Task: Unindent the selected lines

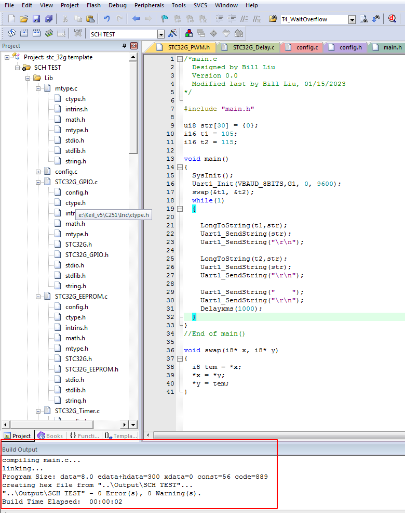Action: click(x=232, y=19)
